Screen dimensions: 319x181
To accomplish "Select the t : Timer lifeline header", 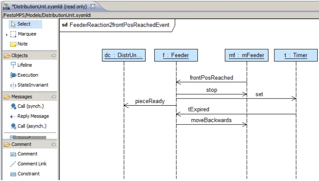I will [296, 55].
